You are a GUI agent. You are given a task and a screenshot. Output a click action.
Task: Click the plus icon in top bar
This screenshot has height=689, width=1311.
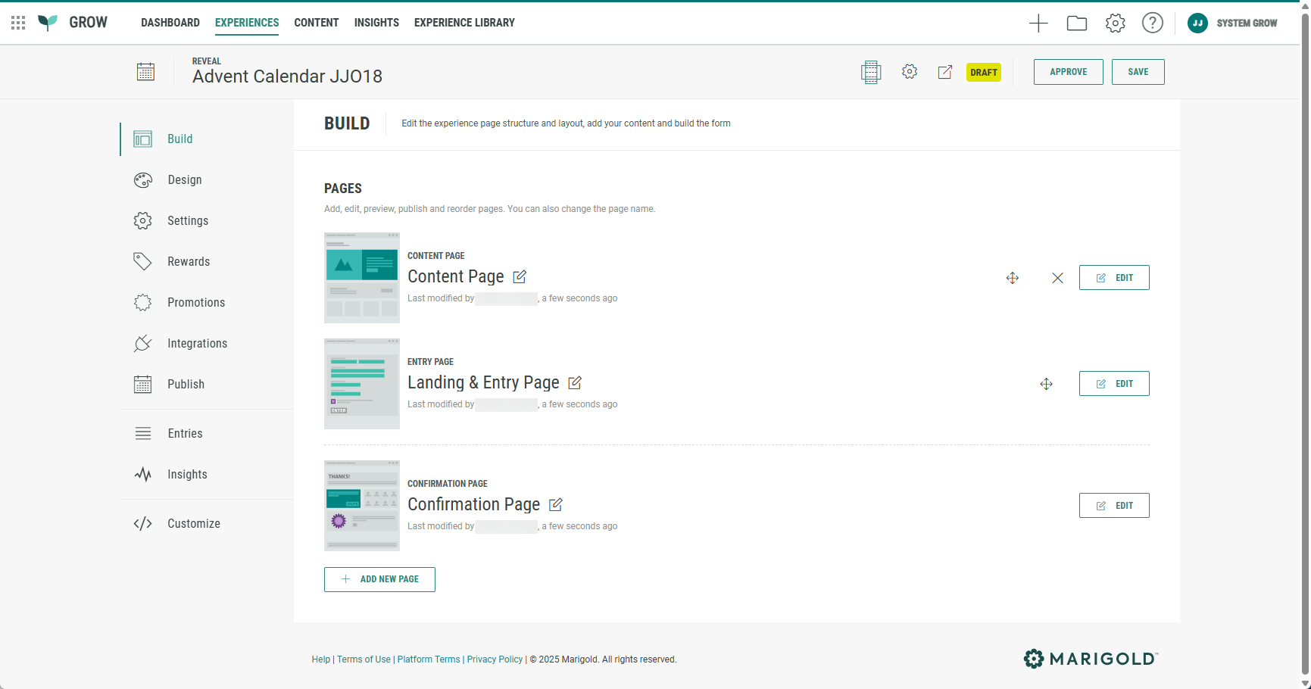click(1038, 23)
